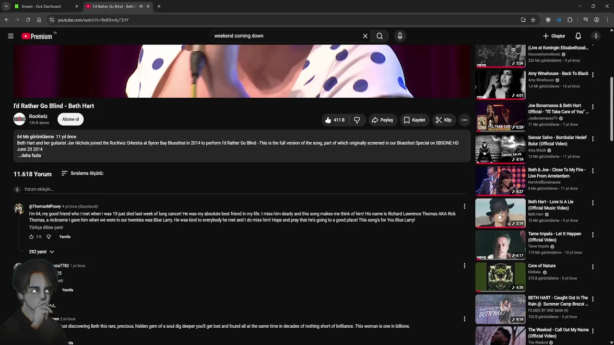
Task: Reload the current page
Action: [x=28, y=20]
